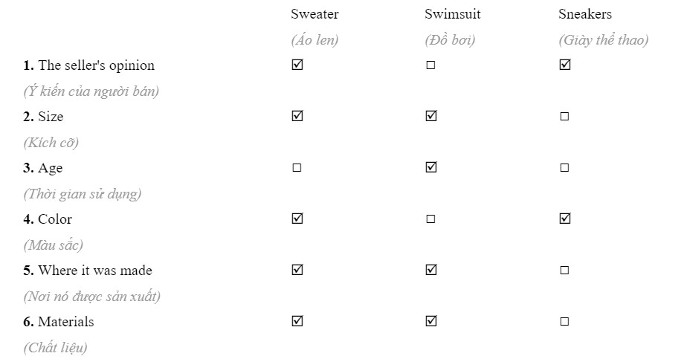This screenshot has height=359, width=687.
Task: Untick the Sweater box for Color
Action: click(x=297, y=219)
